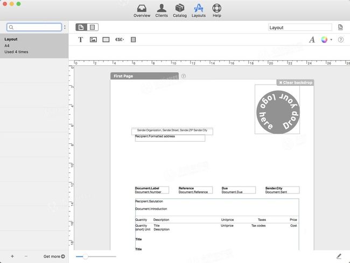Select the Reference field box
The height and width of the screenshot is (263, 350).
click(x=195, y=190)
